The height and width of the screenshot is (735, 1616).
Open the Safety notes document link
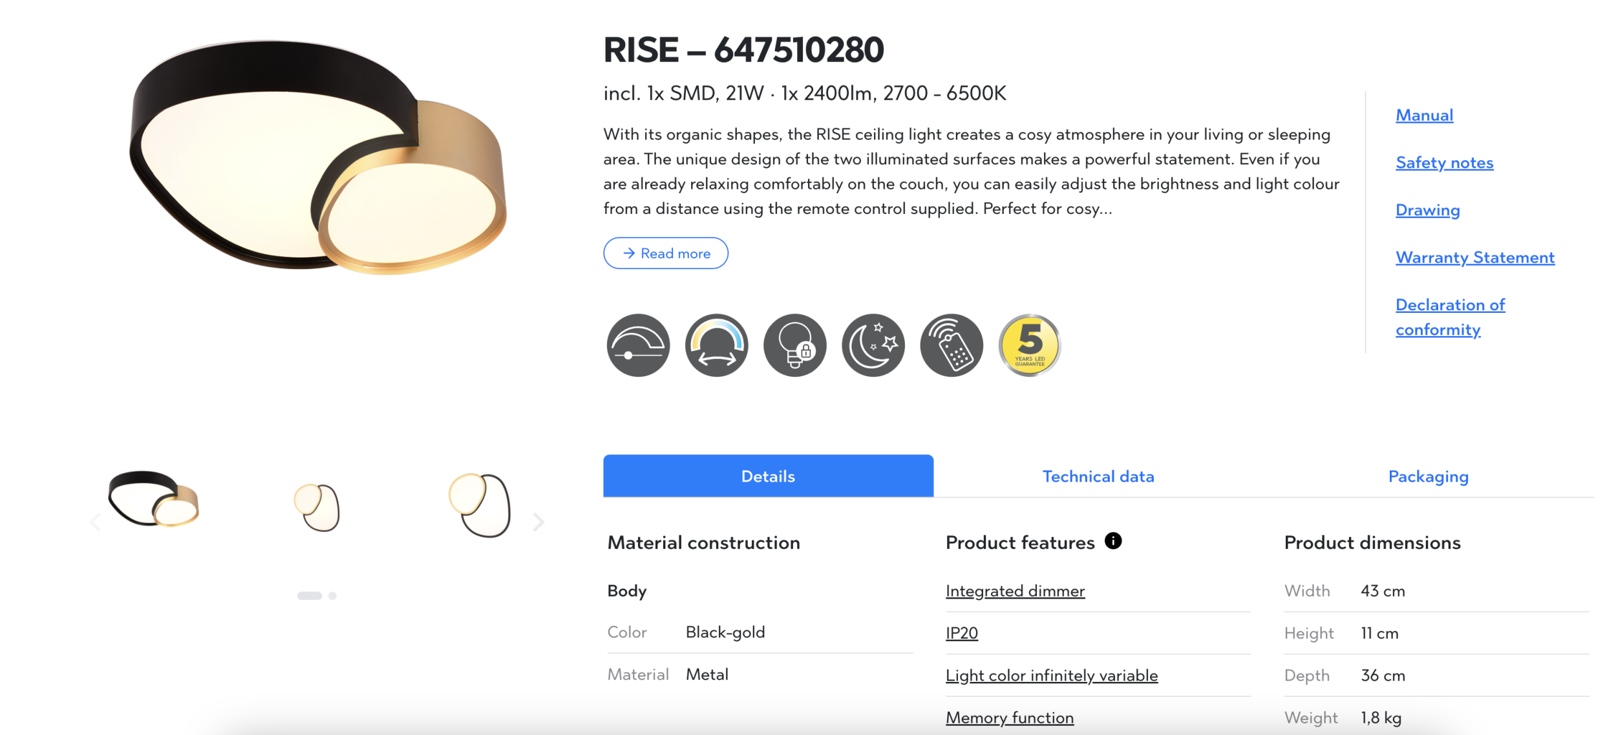click(x=1444, y=163)
